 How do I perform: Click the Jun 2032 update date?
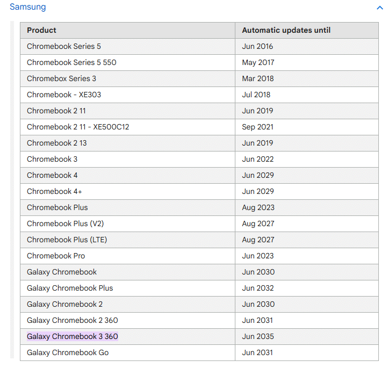pos(258,288)
